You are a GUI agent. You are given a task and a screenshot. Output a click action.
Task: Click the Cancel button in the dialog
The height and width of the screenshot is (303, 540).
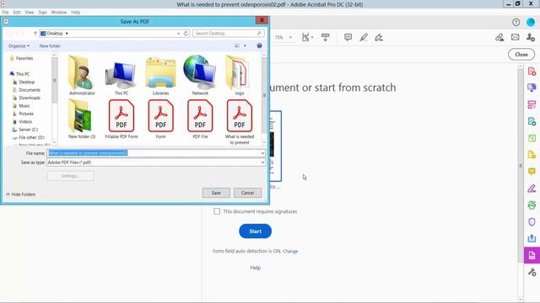click(x=247, y=193)
